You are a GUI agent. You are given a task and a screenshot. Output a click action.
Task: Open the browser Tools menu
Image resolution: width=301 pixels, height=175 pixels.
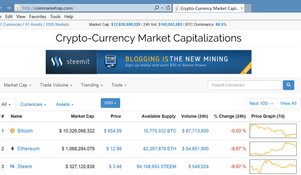coord(55,17)
